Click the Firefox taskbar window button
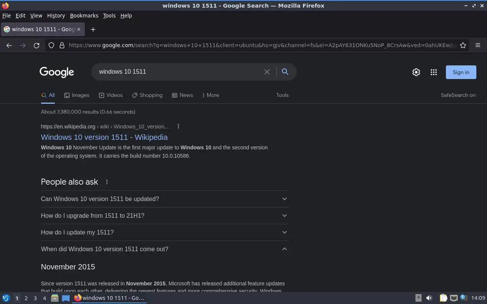Viewport: 487px width, 304px height. (x=110, y=298)
